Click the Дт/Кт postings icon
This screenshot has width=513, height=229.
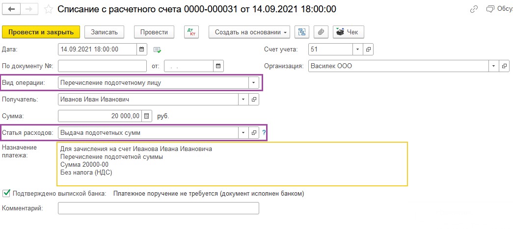click(x=191, y=32)
